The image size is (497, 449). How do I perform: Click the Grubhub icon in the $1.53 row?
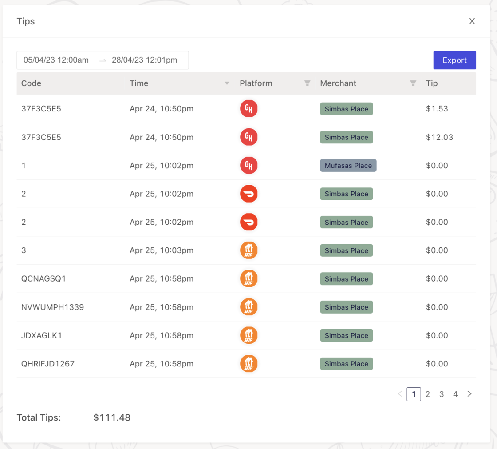pyautogui.click(x=248, y=109)
